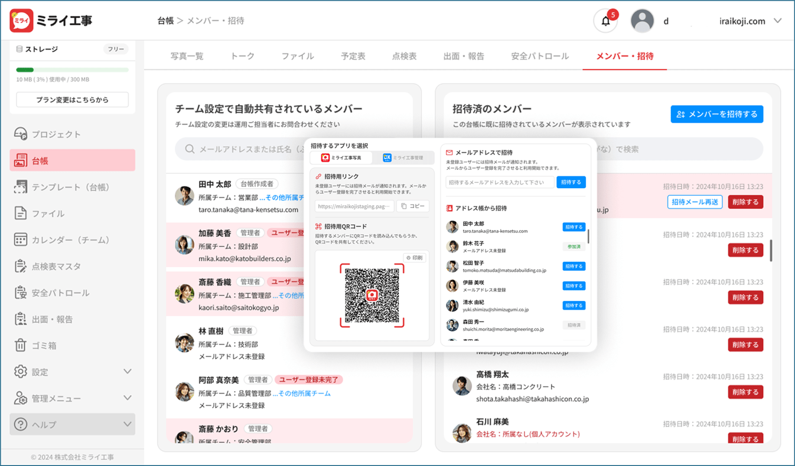This screenshot has width=795, height=466.
Task: Open the notification bell icon
Action: (x=605, y=21)
